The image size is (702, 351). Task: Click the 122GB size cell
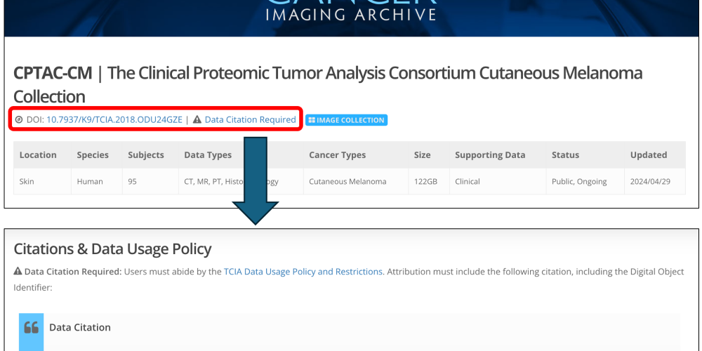pyautogui.click(x=429, y=181)
